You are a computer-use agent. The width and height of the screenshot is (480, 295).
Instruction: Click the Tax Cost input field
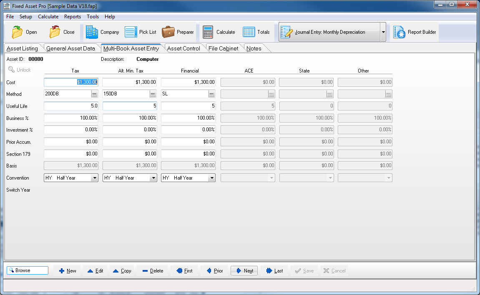[x=71, y=82]
